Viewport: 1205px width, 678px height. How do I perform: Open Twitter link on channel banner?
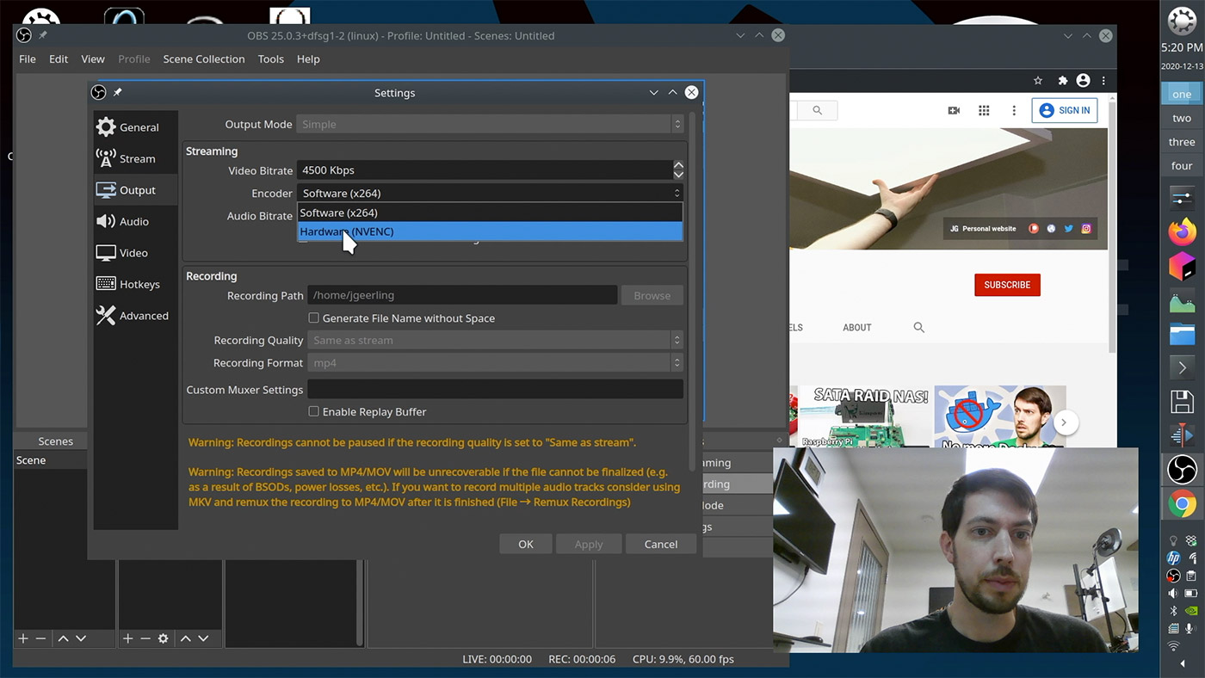click(1068, 229)
